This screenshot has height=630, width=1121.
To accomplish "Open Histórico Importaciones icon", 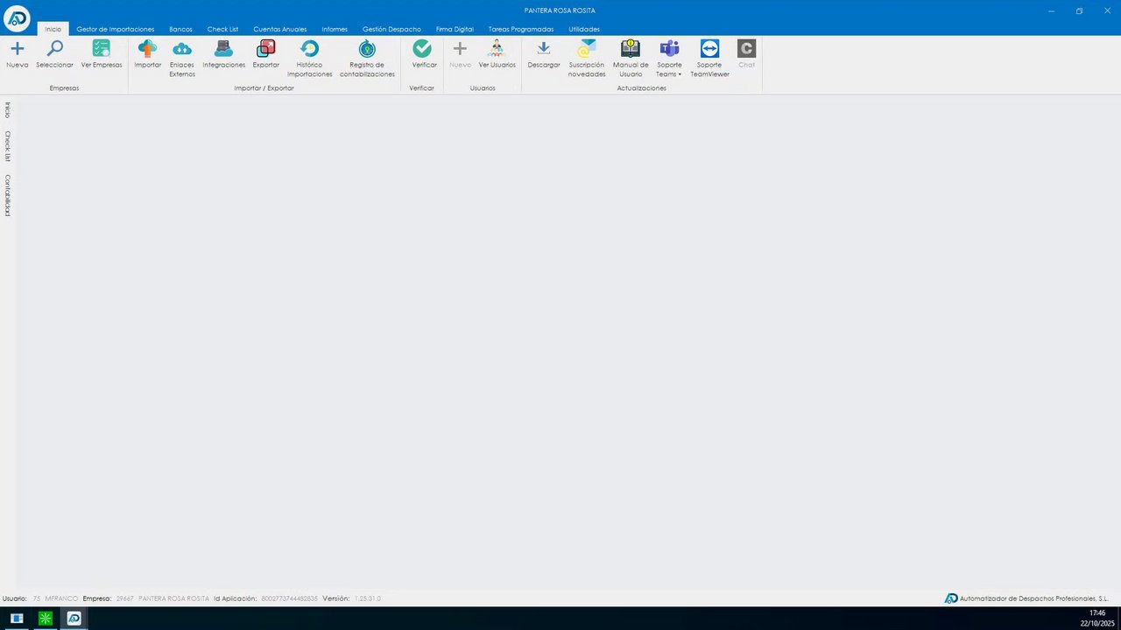I will pos(310,49).
